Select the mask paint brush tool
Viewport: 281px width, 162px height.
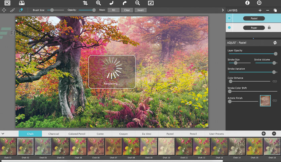(x=12, y=10)
